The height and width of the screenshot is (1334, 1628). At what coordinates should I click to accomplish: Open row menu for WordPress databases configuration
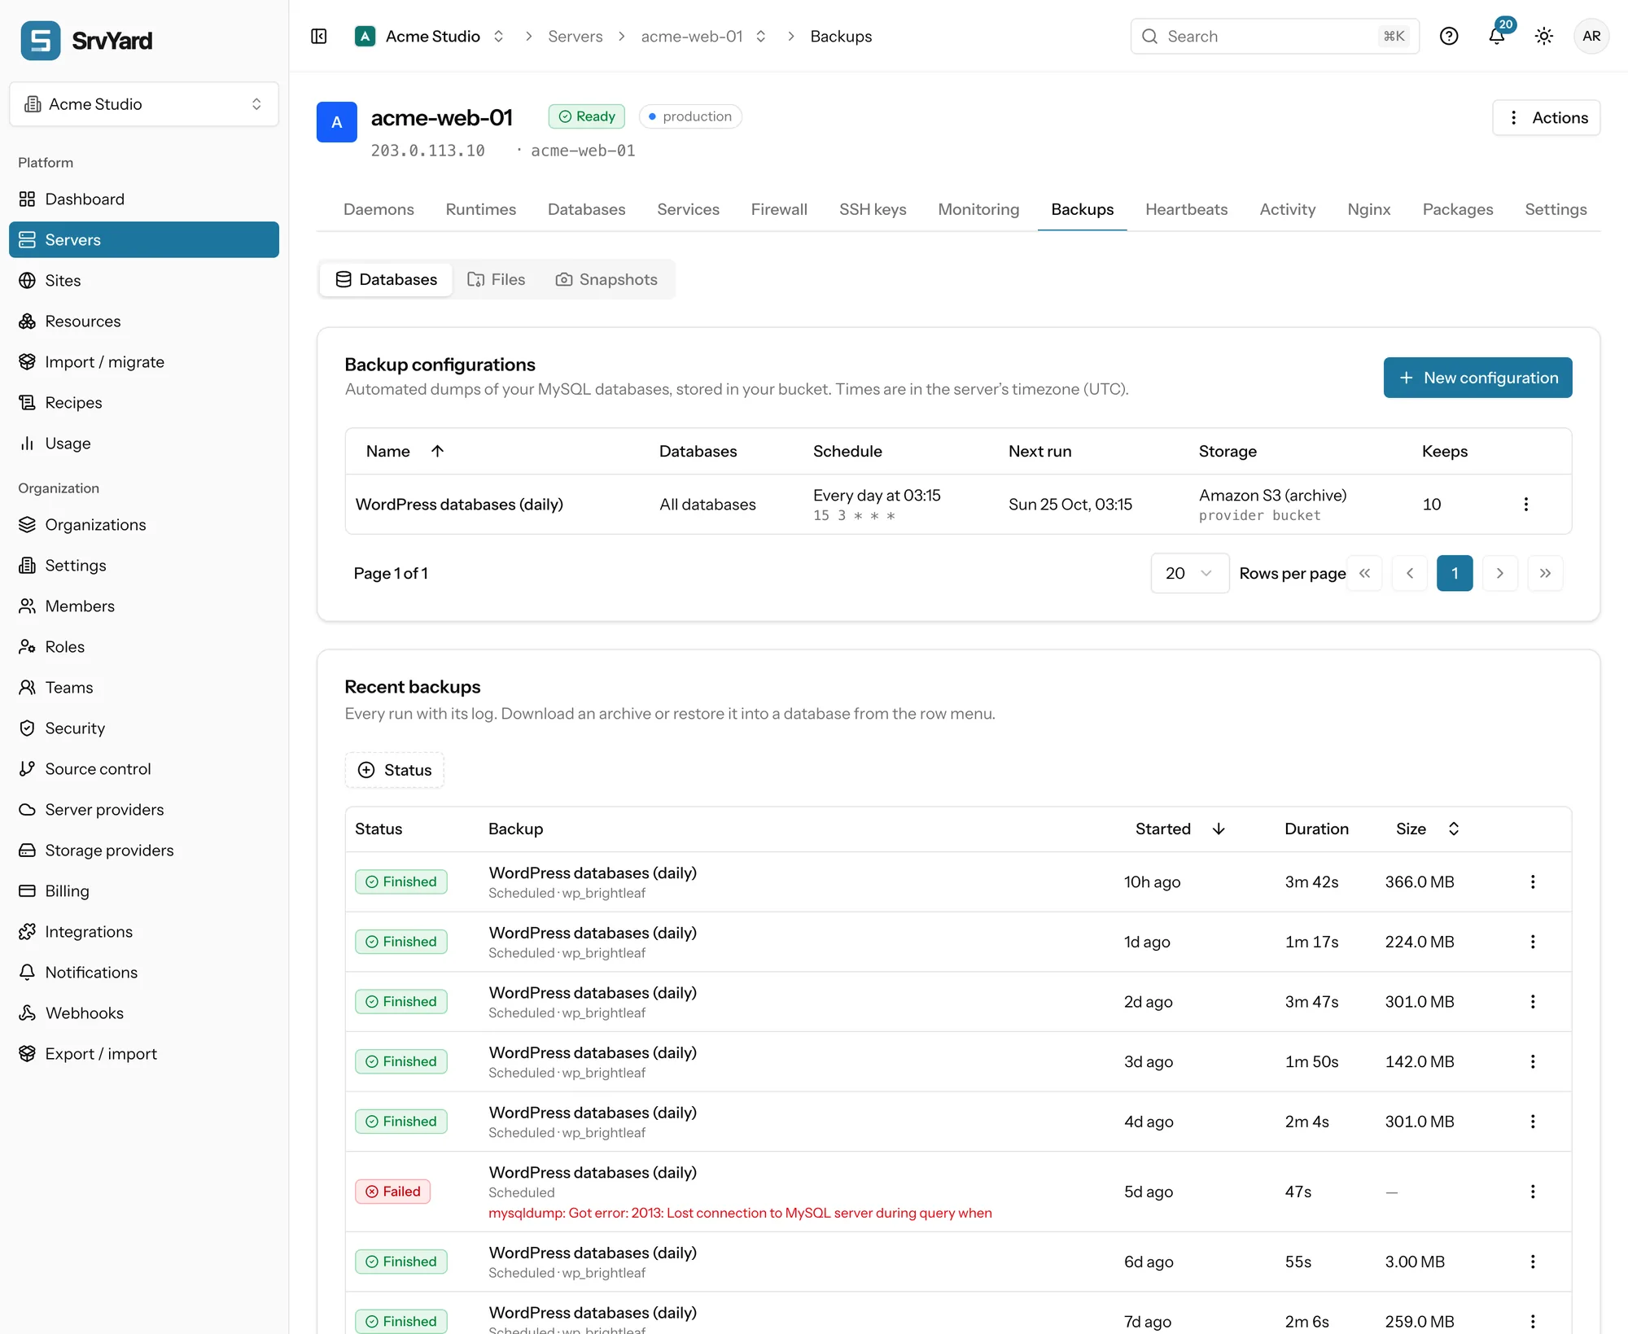[1526, 505]
